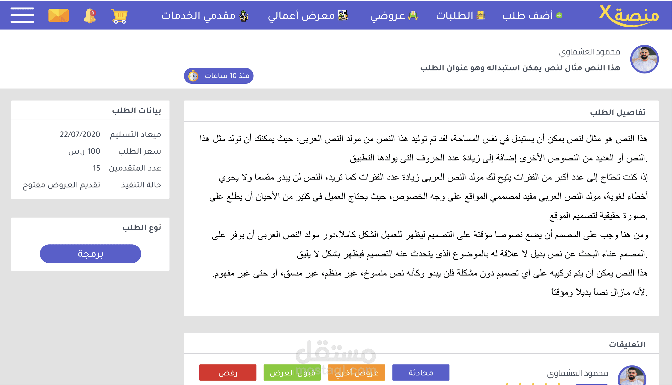Open the yellow envelope messages icon
Viewport: 672px width, 385px height.
click(x=58, y=15)
